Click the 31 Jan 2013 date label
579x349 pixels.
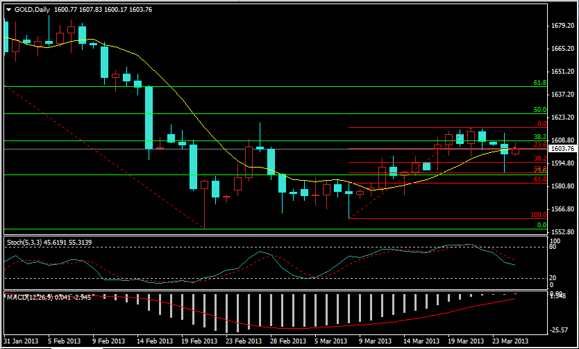(x=20, y=341)
